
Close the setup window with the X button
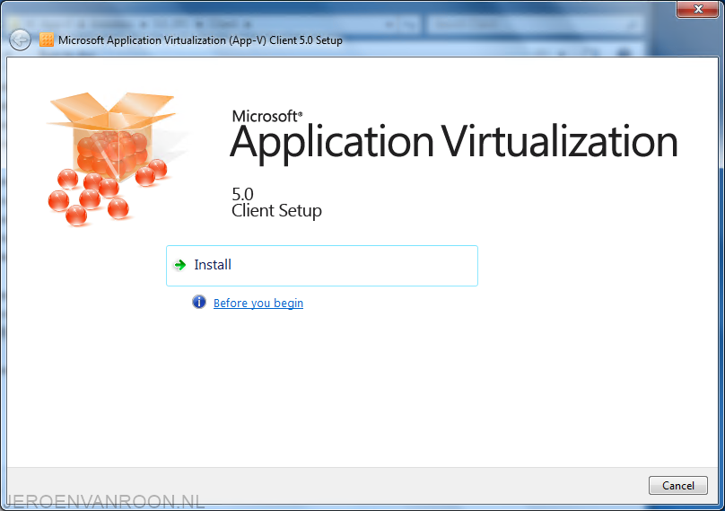(x=698, y=9)
